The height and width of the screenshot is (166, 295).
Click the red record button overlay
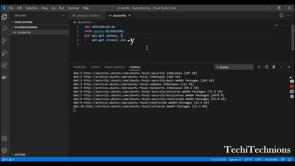[x=292, y=86]
